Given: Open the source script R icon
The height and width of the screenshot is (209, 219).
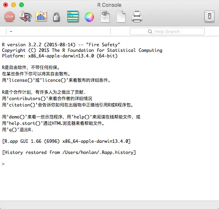Looking at the screenshot, I should pos(25,16).
